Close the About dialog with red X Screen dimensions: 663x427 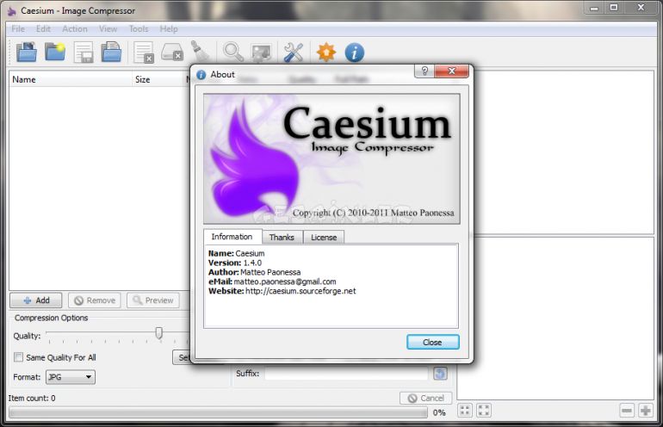coord(451,71)
